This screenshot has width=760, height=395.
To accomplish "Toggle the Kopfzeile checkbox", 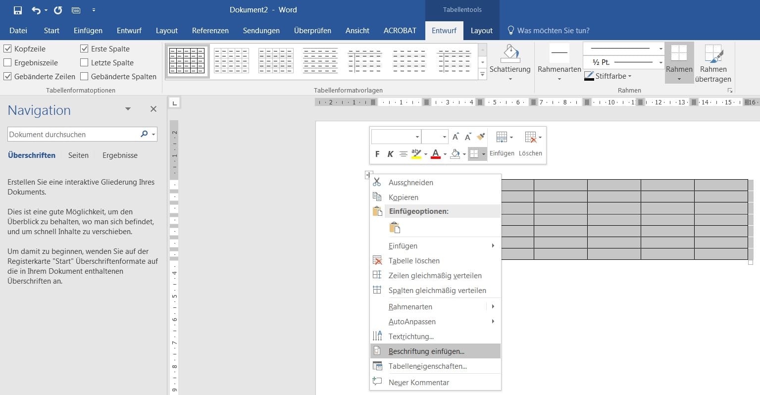I will (x=7, y=49).
